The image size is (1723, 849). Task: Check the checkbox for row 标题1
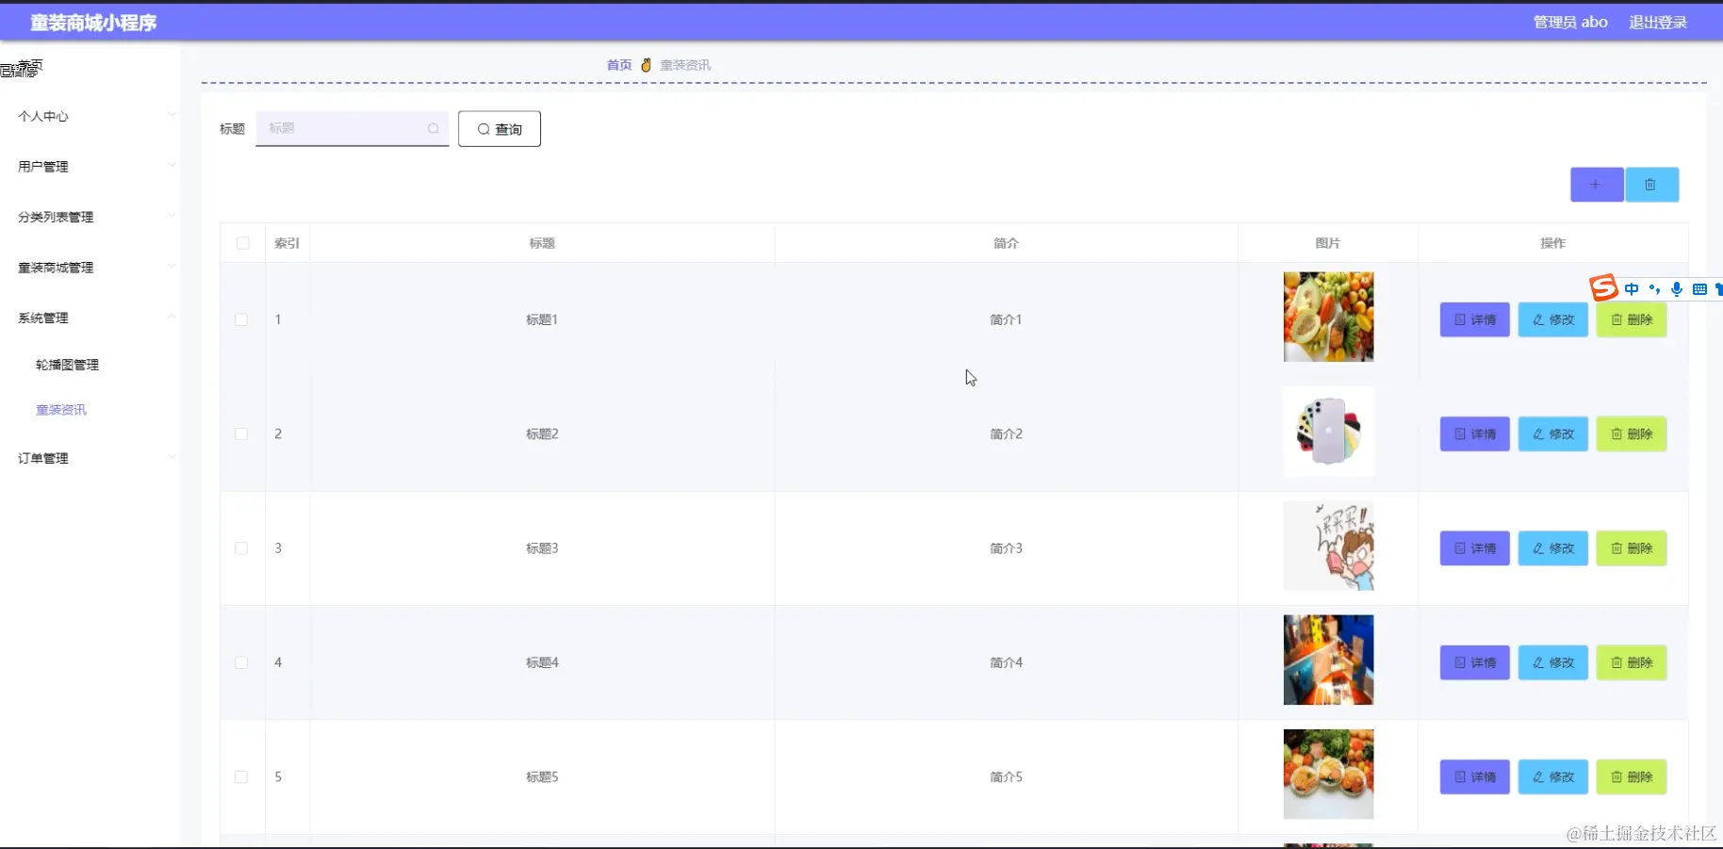click(x=241, y=319)
